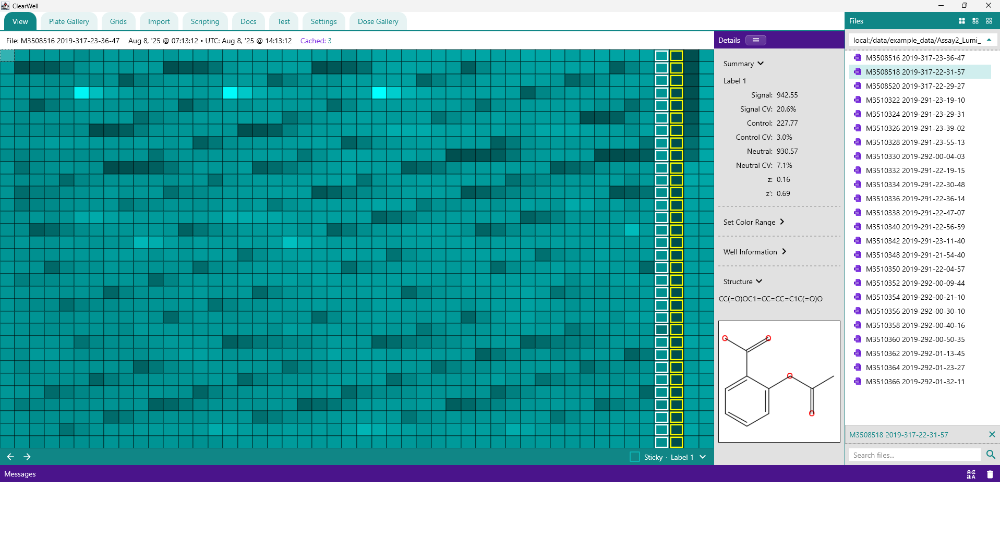Screen dimensions: 1000x538
Task: Open the Import tab
Action: pyautogui.click(x=159, y=21)
